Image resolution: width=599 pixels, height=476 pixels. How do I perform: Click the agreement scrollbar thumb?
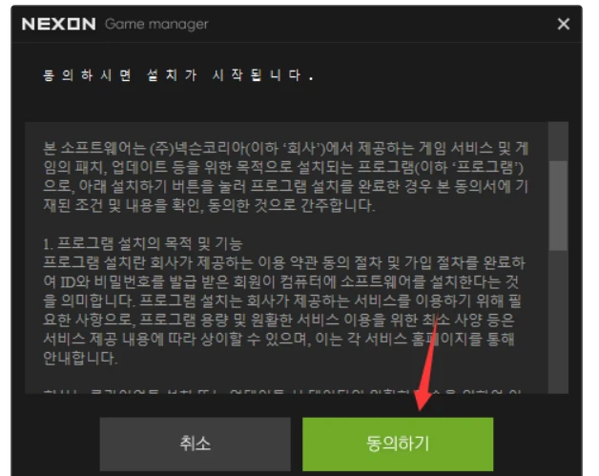click(558, 205)
